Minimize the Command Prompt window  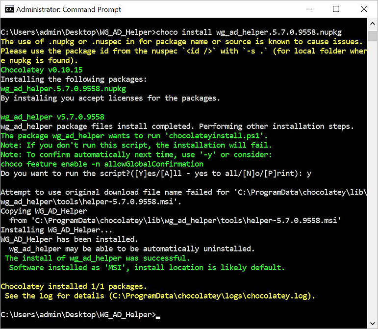tap(308, 9)
